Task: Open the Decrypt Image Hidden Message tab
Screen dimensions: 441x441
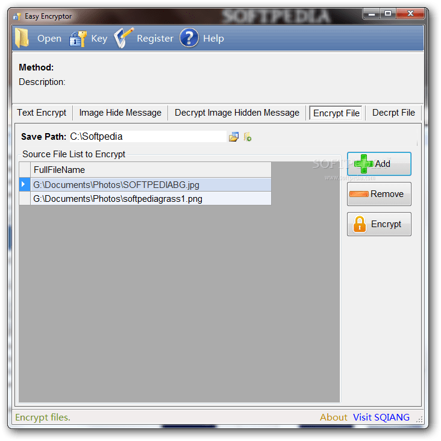Action: pos(237,113)
